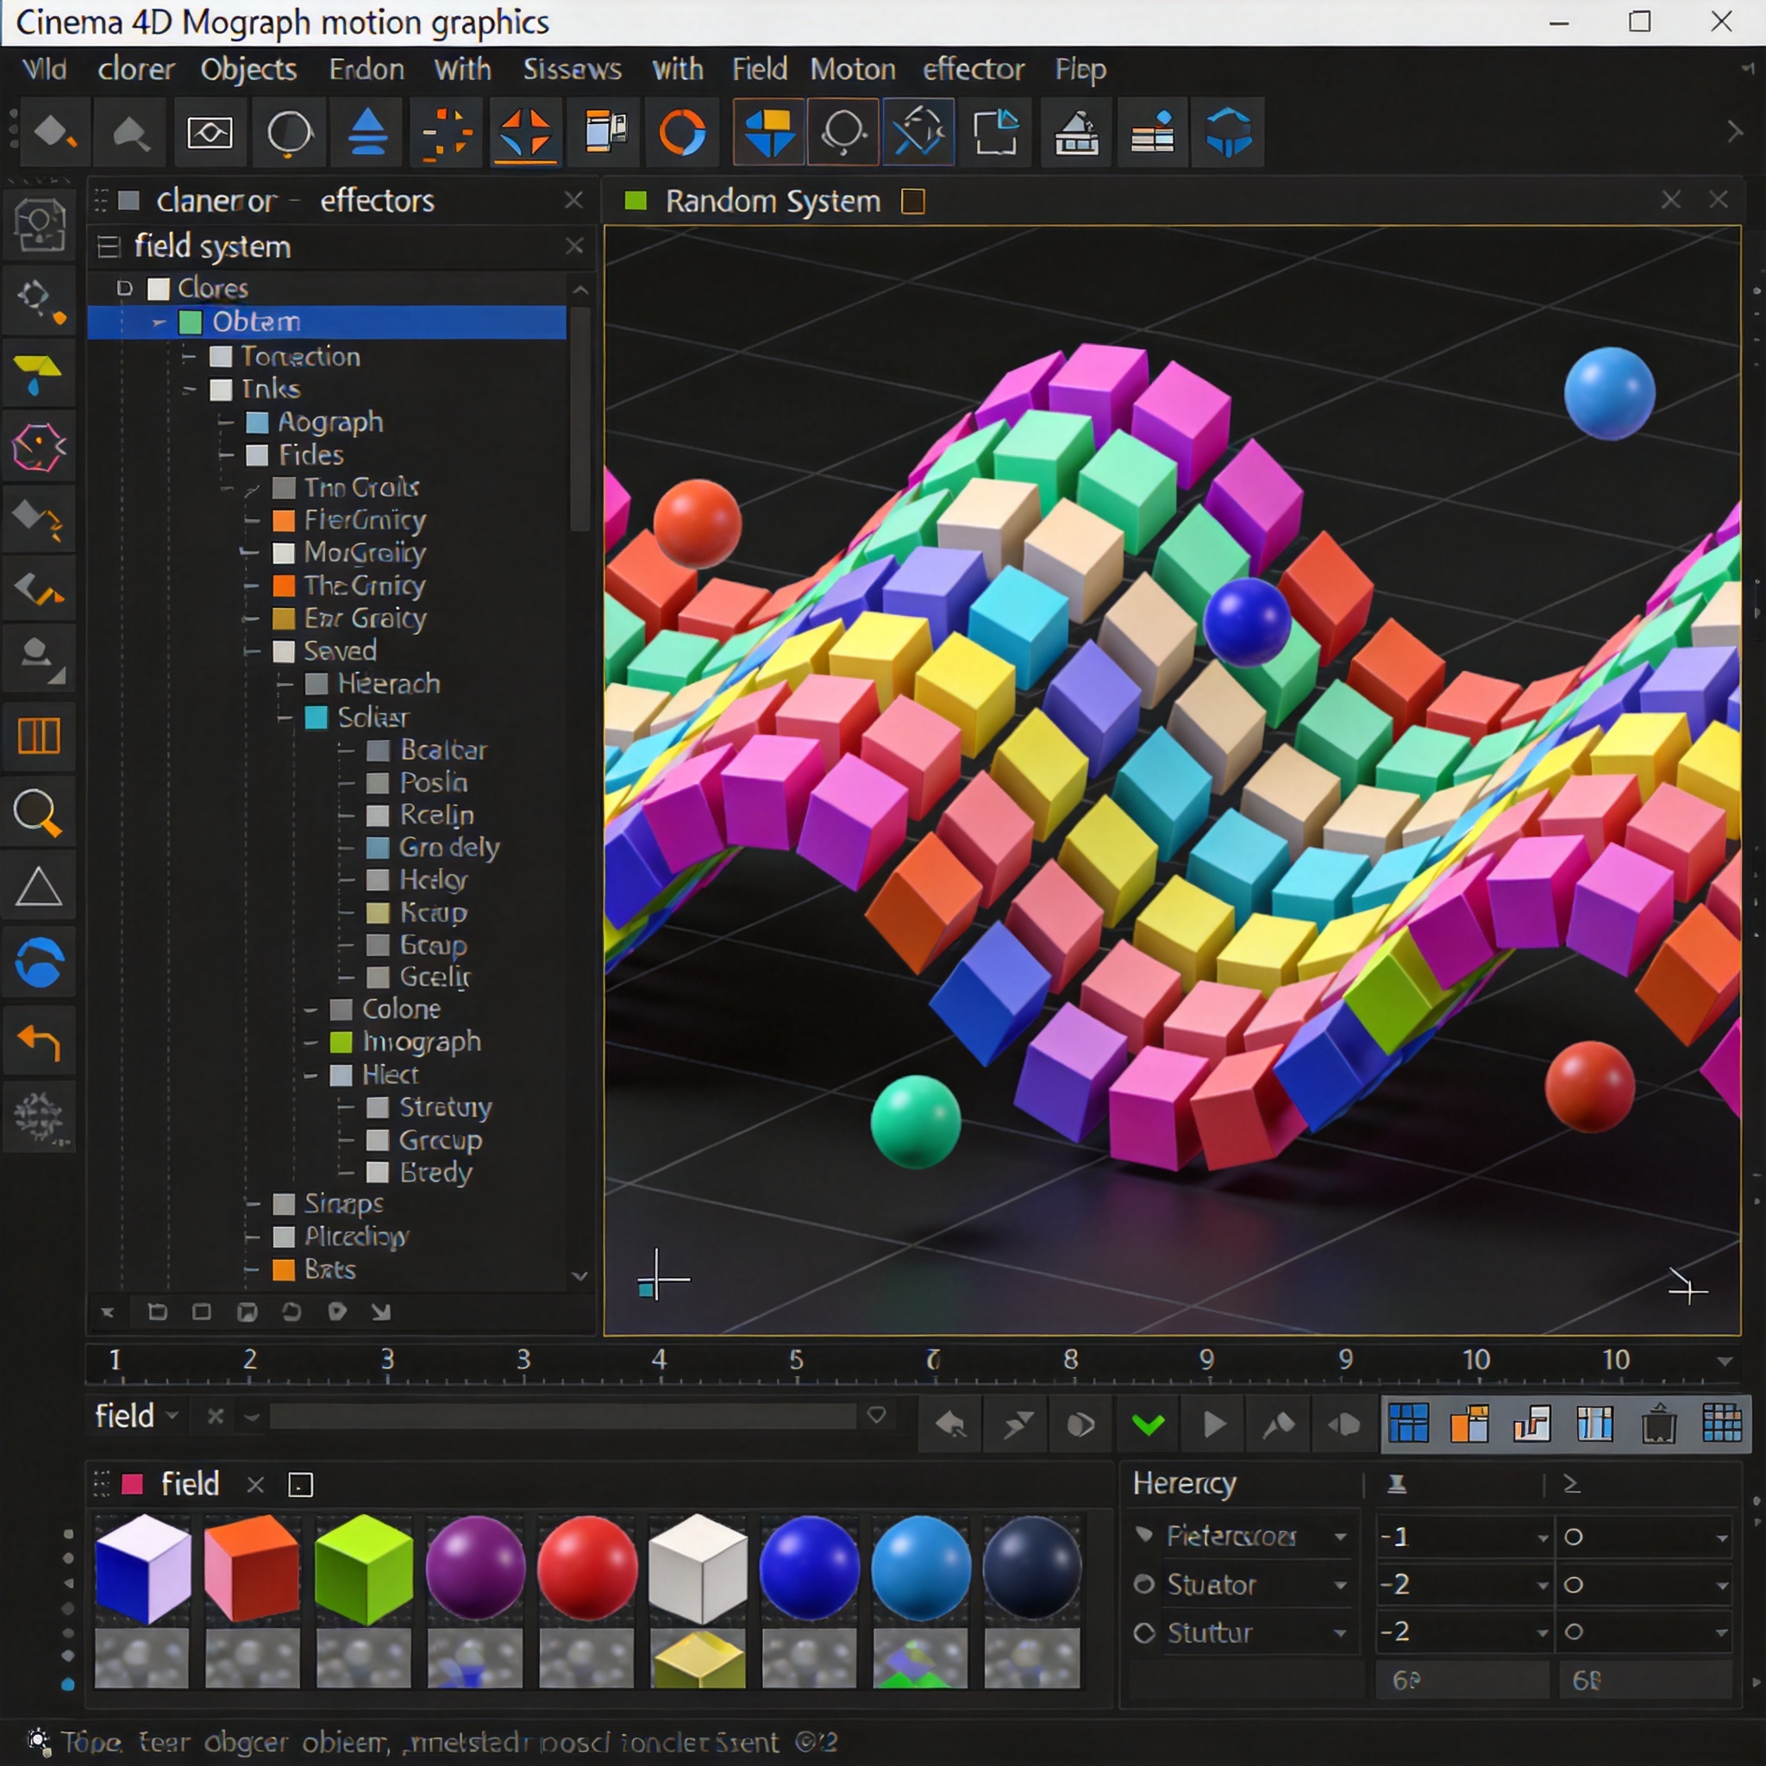Open the Field menu
1766x1766 pixels.
point(759,70)
